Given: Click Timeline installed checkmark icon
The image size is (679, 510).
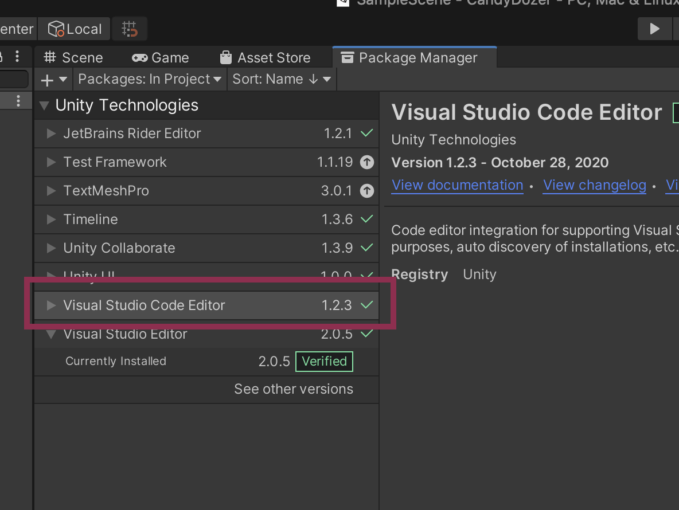Looking at the screenshot, I should 367,219.
